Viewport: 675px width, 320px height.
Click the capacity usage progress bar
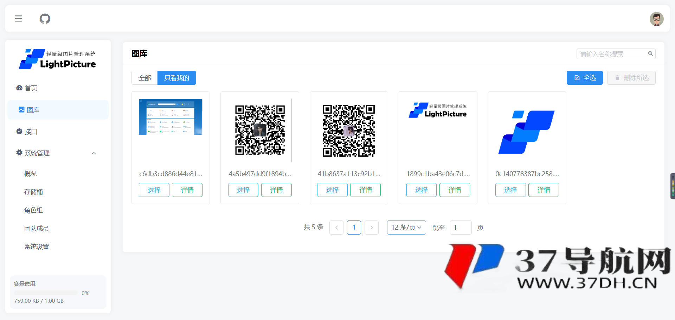click(46, 292)
